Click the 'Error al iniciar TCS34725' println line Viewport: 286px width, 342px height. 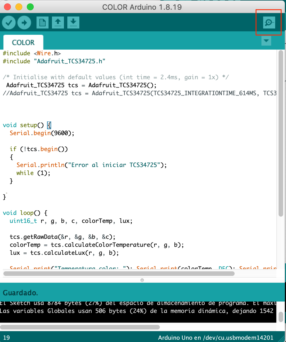(x=92, y=165)
